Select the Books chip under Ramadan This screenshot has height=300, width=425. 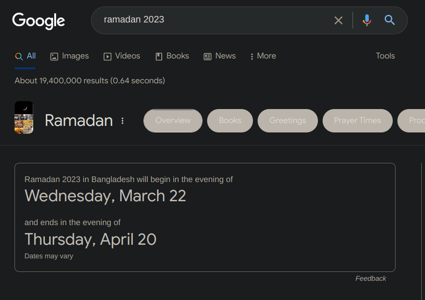tap(230, 121)
